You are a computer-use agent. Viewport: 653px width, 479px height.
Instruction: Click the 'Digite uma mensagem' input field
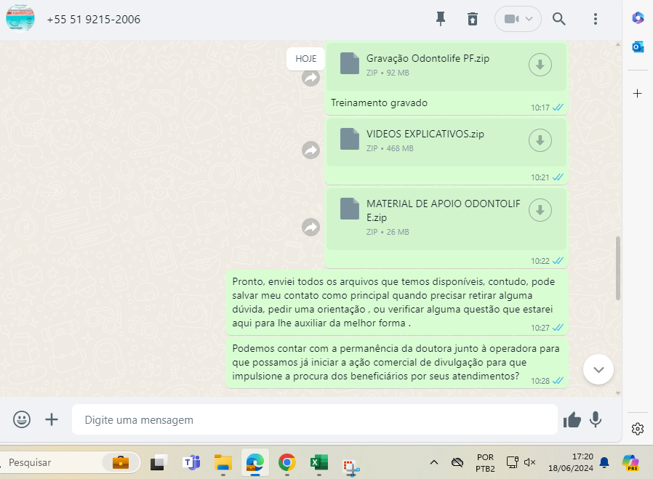click(x=313, y=419)
